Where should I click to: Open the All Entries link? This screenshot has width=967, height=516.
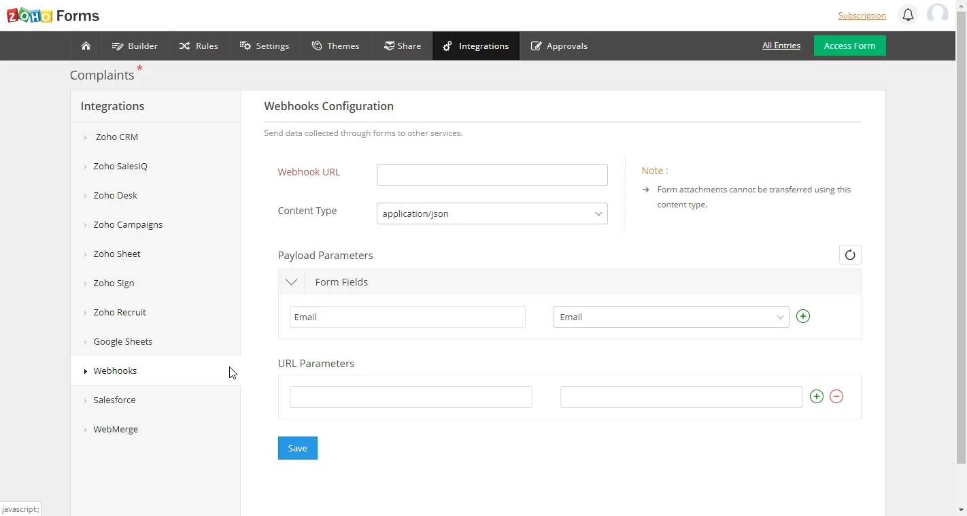coord(781,46)
